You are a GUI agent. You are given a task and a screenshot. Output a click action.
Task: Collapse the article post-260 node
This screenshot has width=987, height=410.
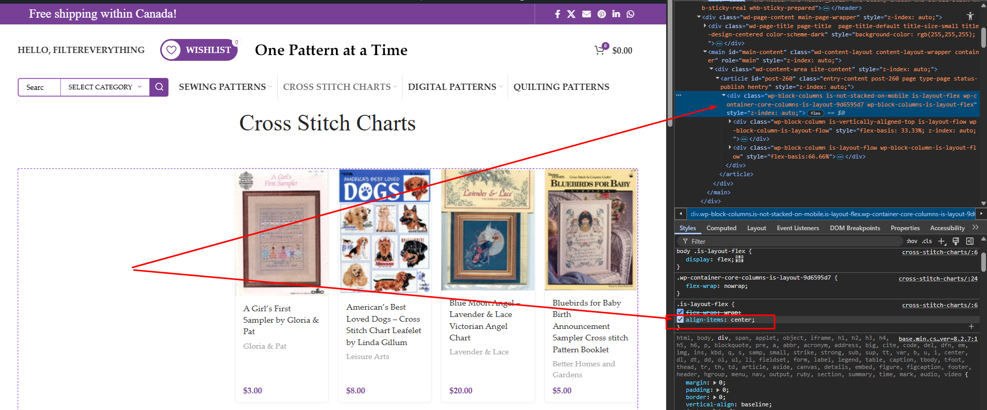pyautogui.click(x=718, y=78)
